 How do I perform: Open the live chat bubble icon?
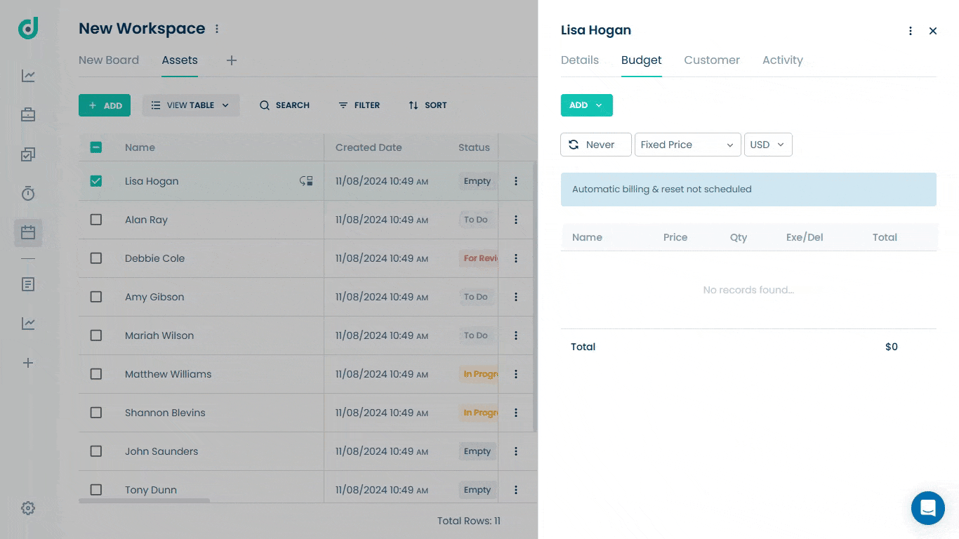[928, 508]
